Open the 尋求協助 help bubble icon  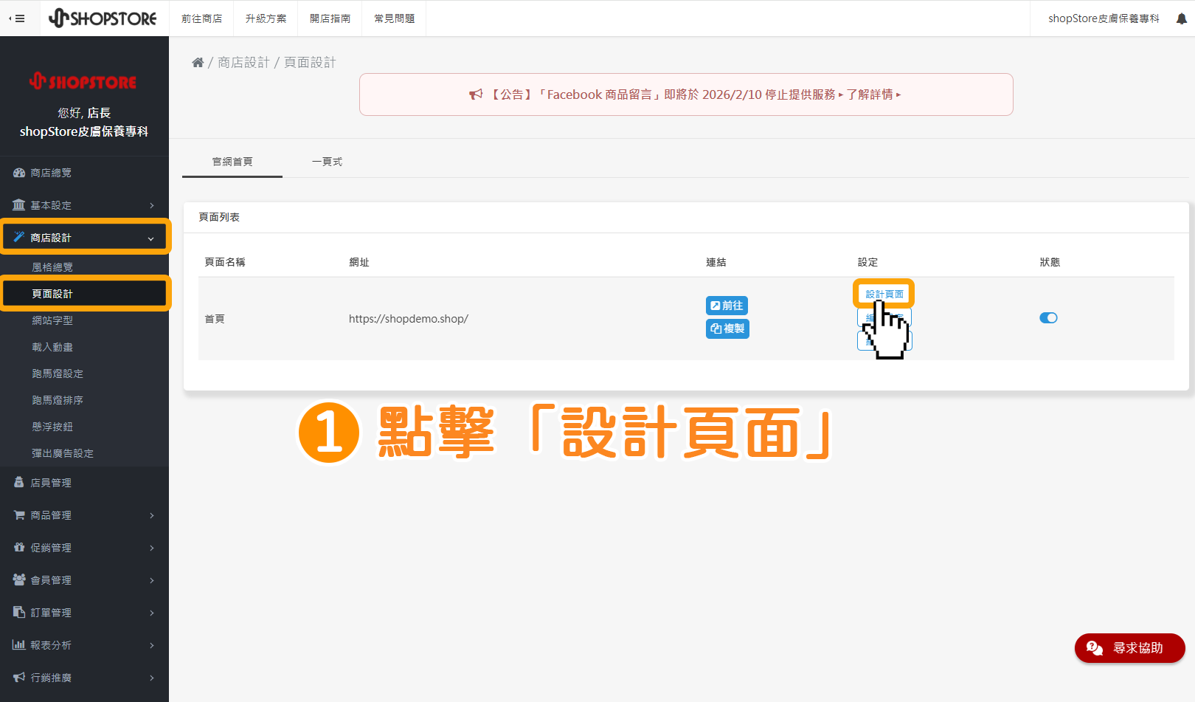coord(1093,648)
